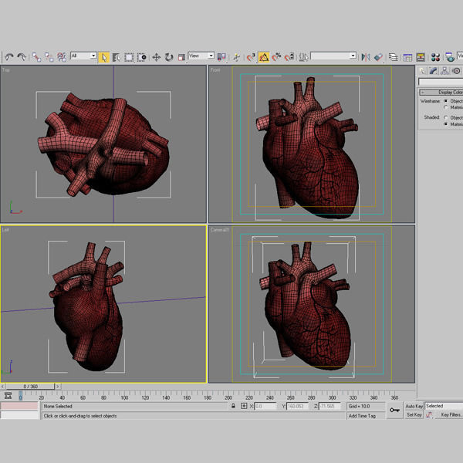
Task: Click the Select and Manipulate icon
Action: coord(236,57)
